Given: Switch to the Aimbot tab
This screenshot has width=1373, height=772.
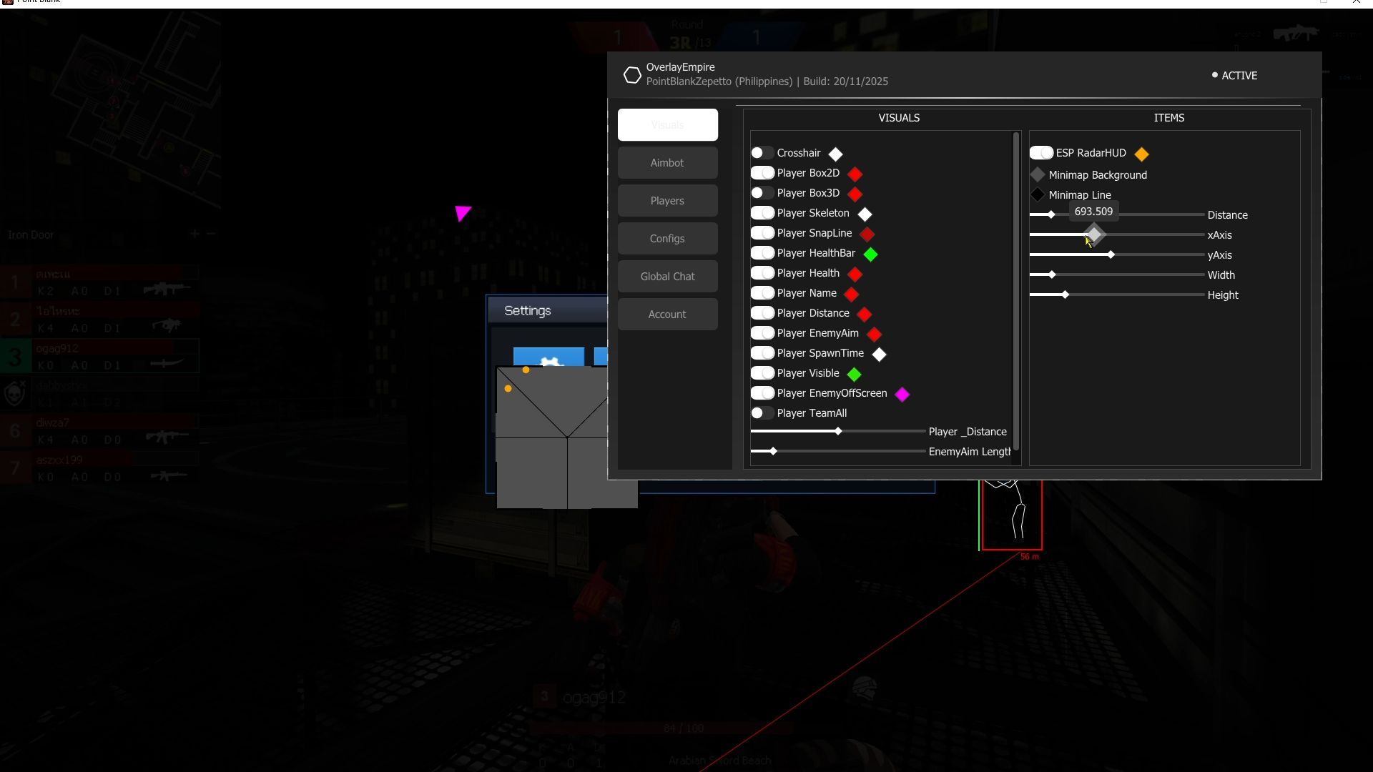Looking at the screenshot, I should click(667, 163).
